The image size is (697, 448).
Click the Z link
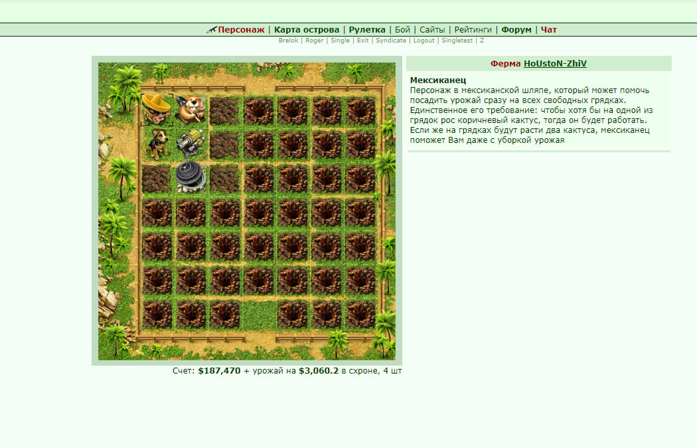point(482,41)
